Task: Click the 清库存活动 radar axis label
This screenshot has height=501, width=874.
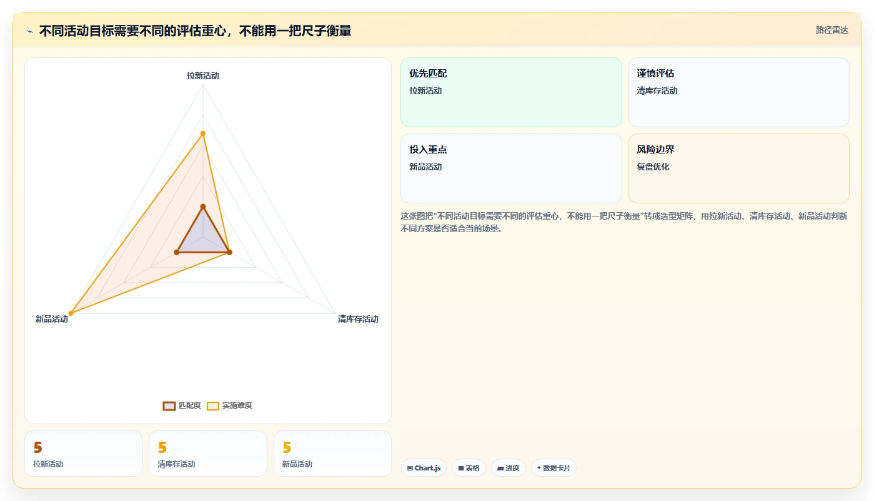Action: pos(358,319)
